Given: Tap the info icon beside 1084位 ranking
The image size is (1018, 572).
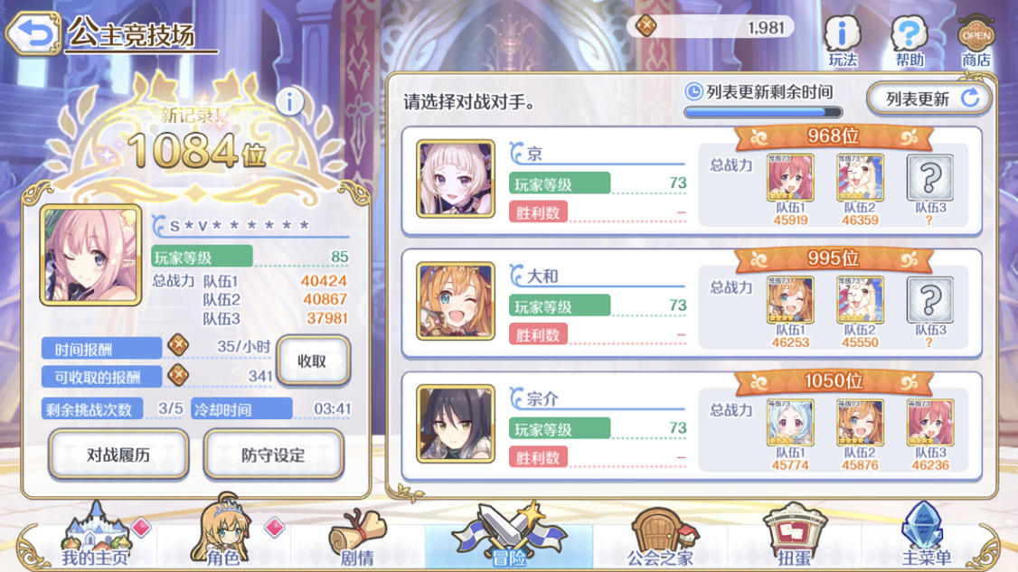Looking at the screenshot, I should click(x=289, y=102).
